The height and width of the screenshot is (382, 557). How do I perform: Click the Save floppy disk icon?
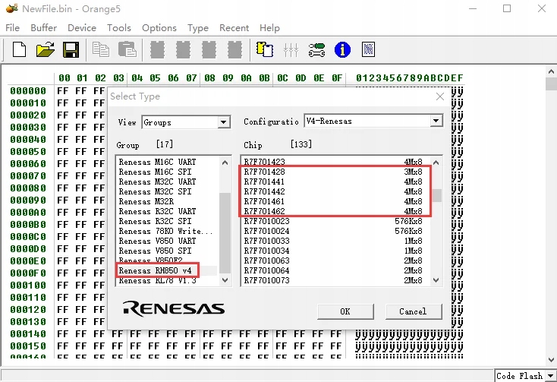coord(71,50)
